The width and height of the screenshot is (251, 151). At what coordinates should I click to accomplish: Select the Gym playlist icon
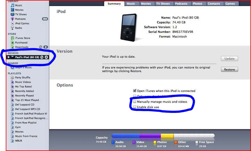tap(12, 127)
